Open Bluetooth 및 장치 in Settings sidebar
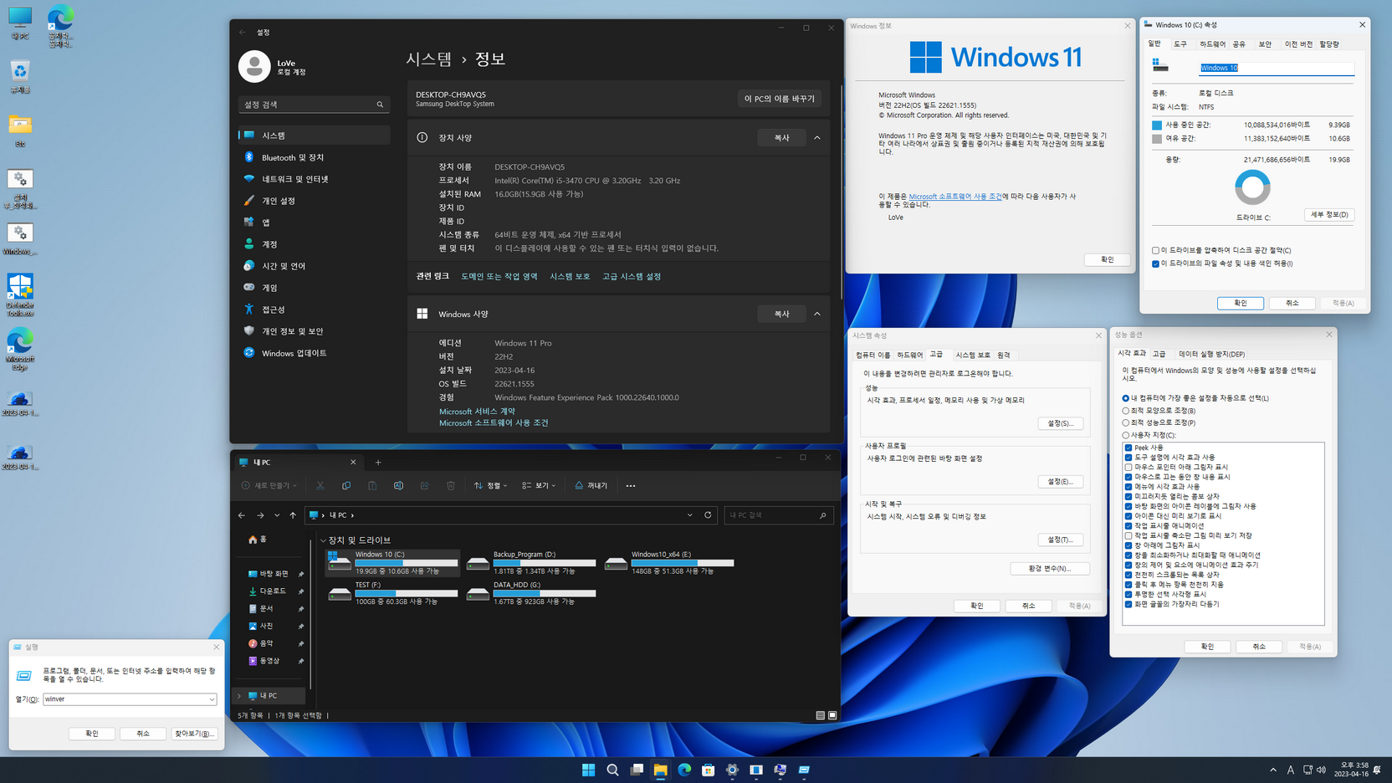 (314, 157)
